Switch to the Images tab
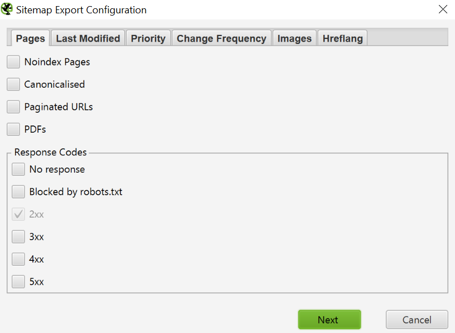455x333 pixels. tap(294, 38)
